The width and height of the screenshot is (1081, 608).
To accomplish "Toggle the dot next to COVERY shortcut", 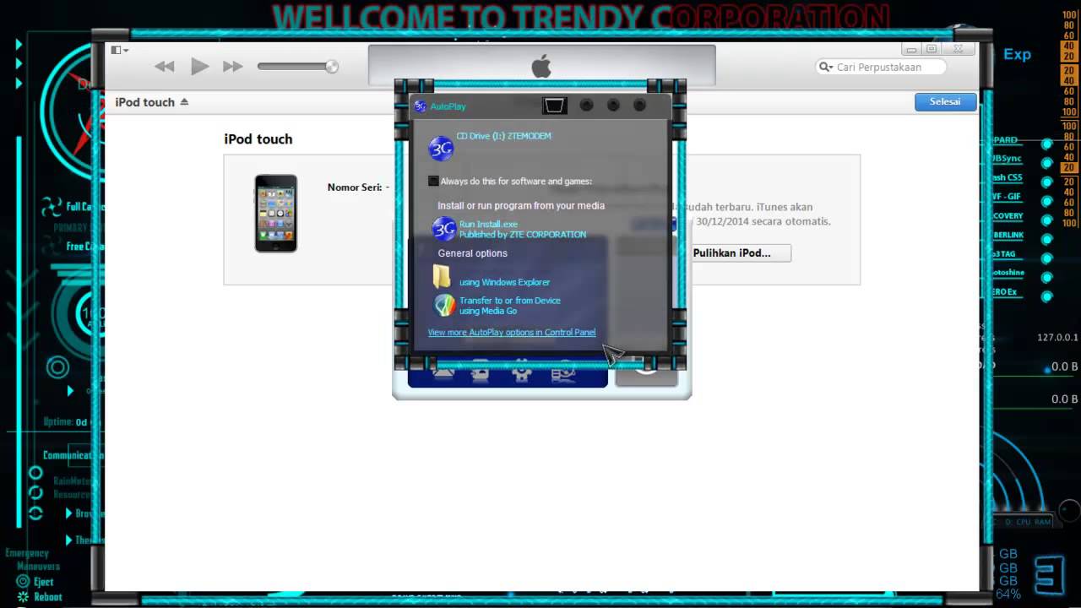I will [x=1046, y=220].
